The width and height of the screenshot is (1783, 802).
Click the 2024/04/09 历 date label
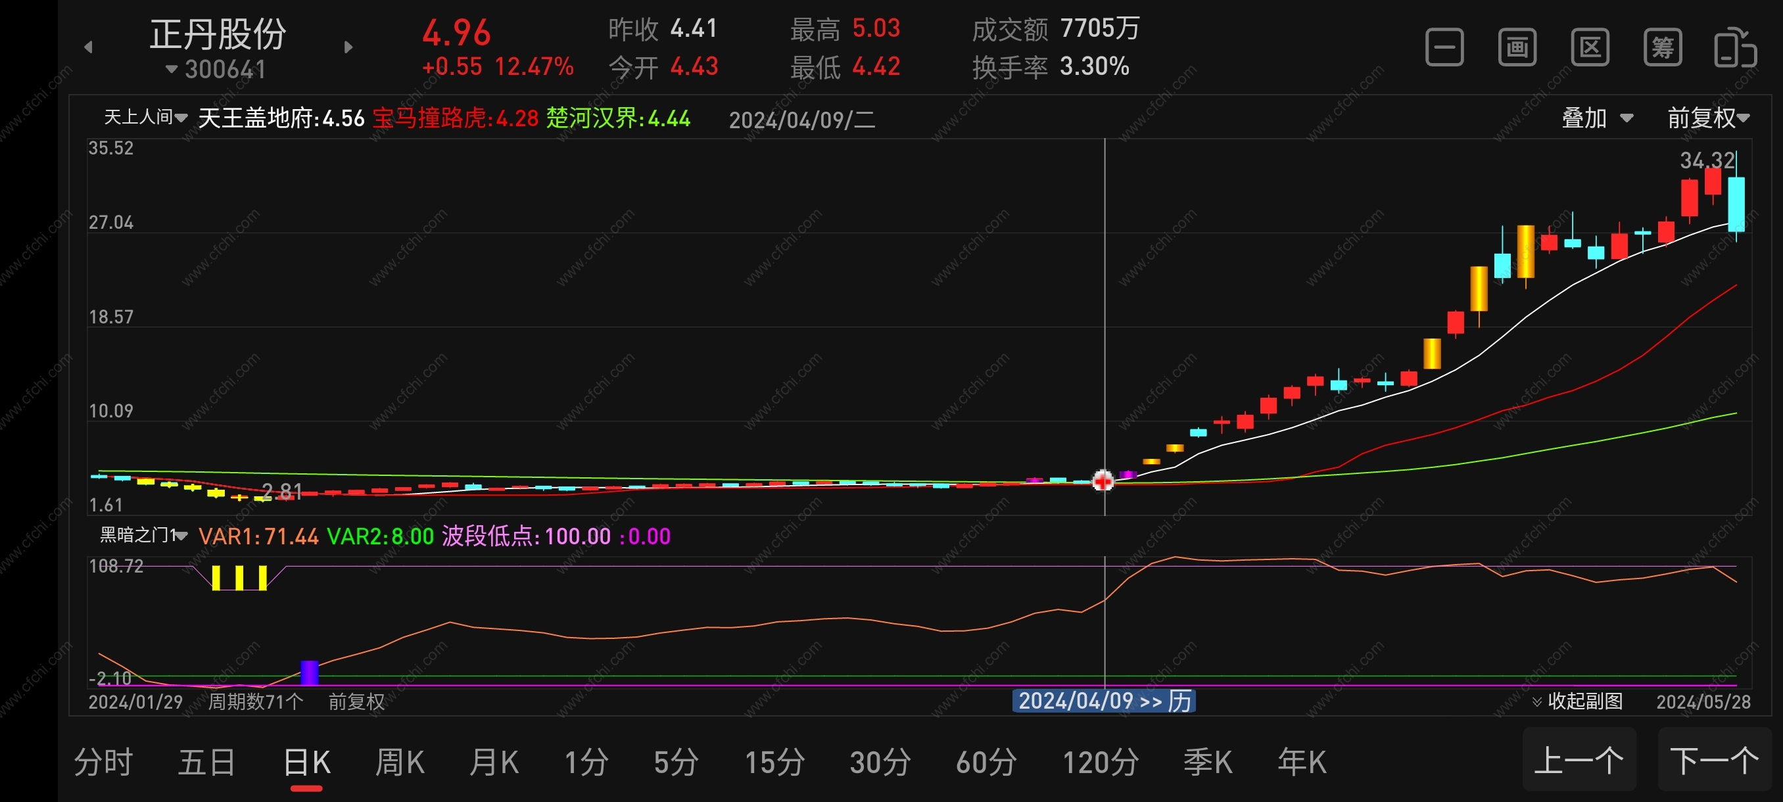tap(1104, 701)
